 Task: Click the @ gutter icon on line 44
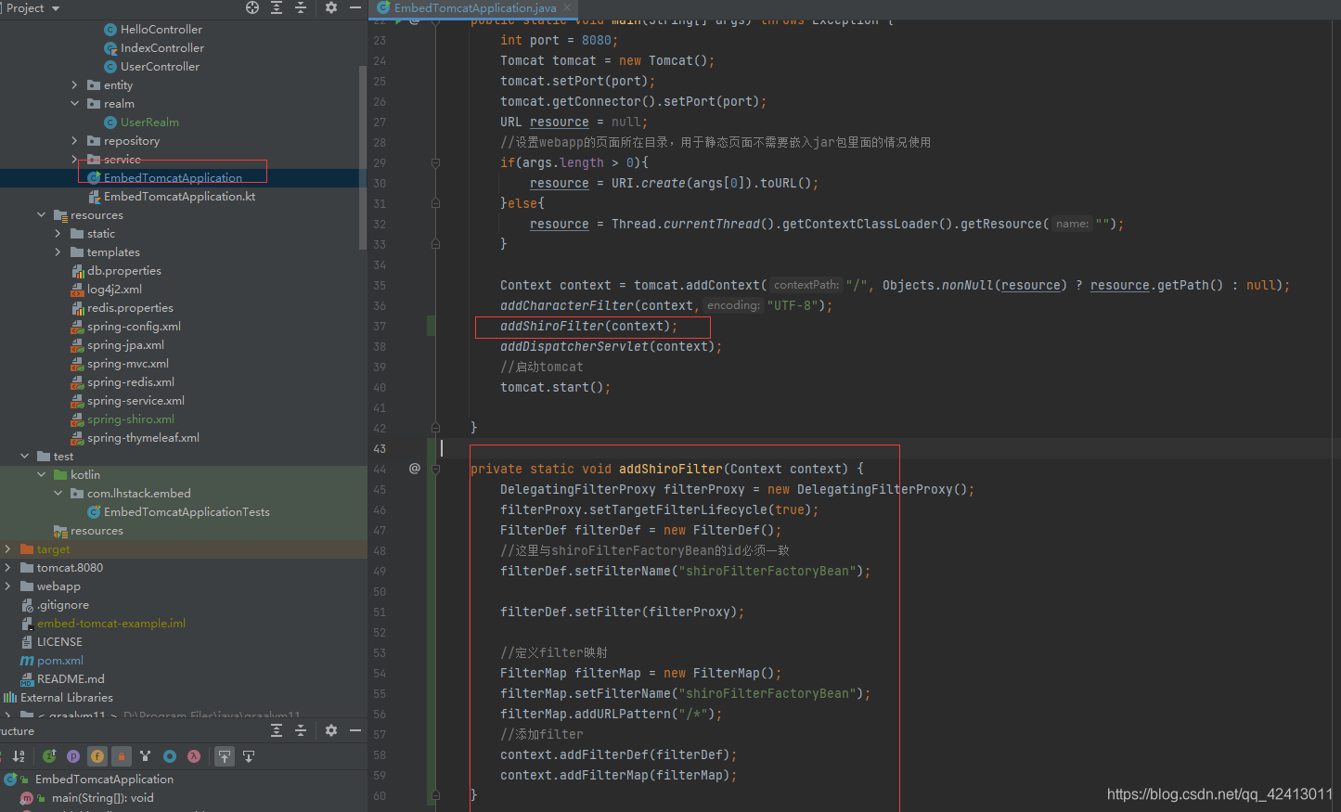coord(415,469)
